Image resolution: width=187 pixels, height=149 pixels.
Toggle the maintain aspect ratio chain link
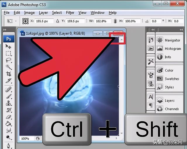point(115,21)
